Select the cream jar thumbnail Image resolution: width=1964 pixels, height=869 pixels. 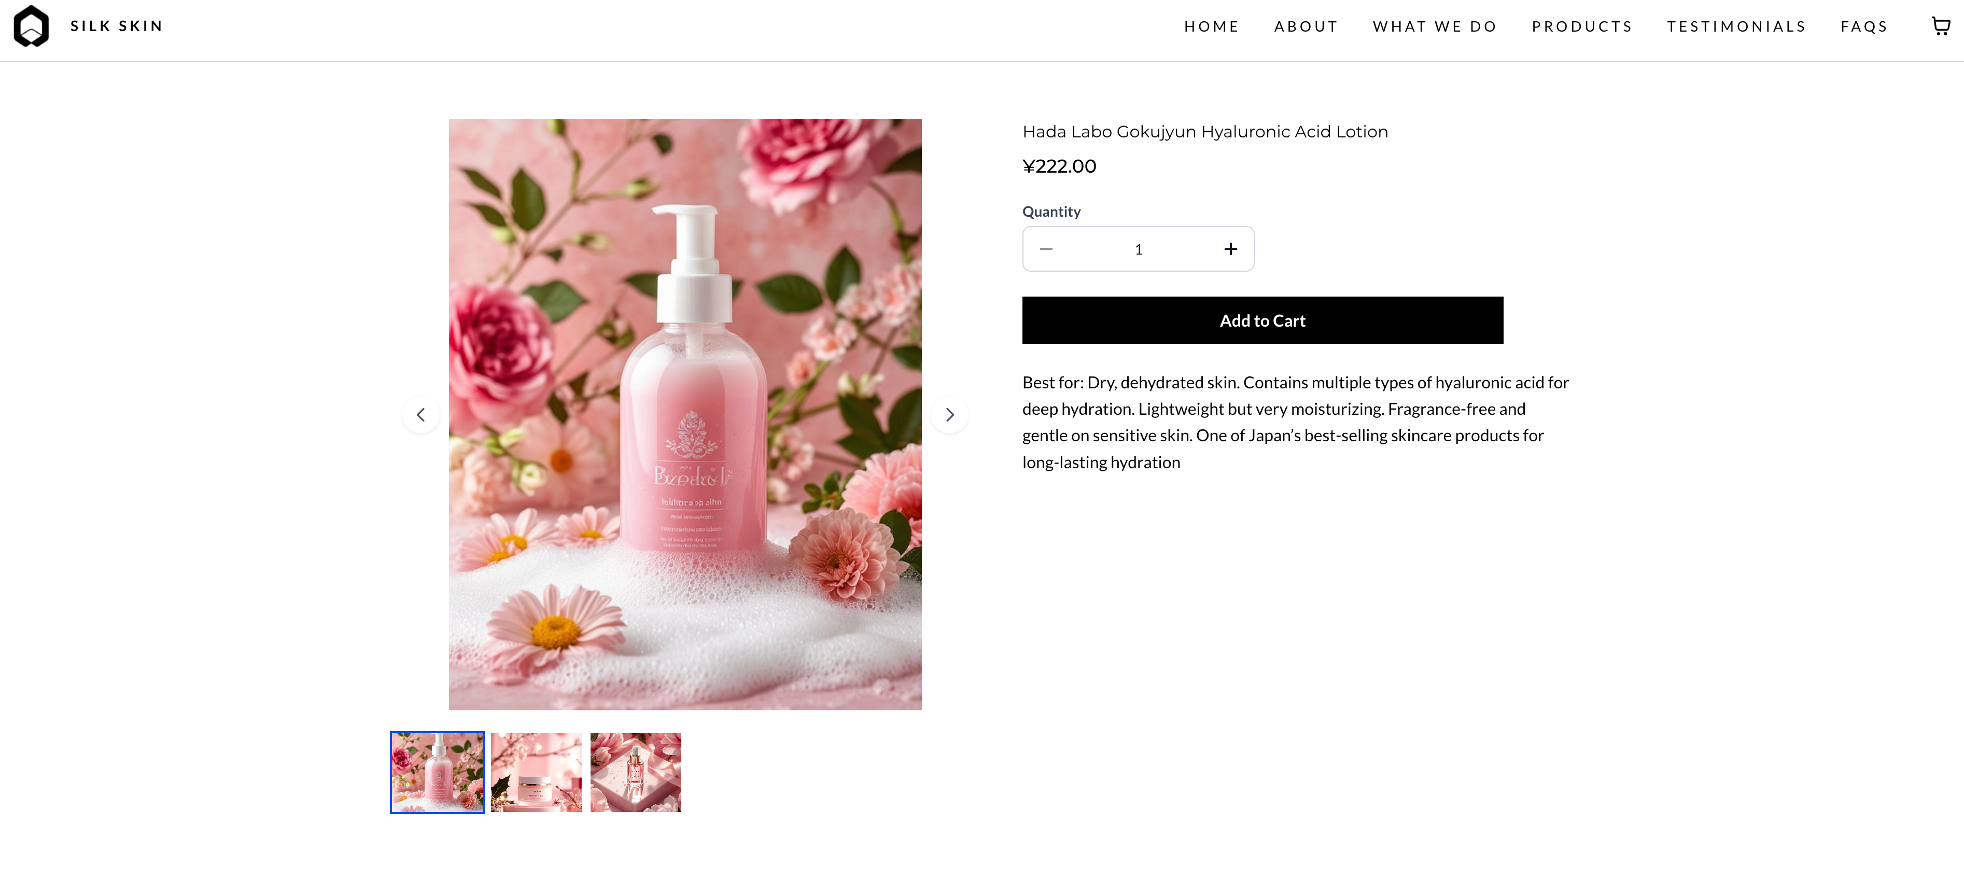(536, 772)
